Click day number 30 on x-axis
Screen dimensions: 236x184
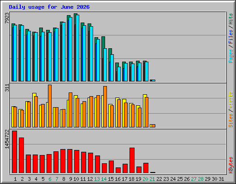214,179
